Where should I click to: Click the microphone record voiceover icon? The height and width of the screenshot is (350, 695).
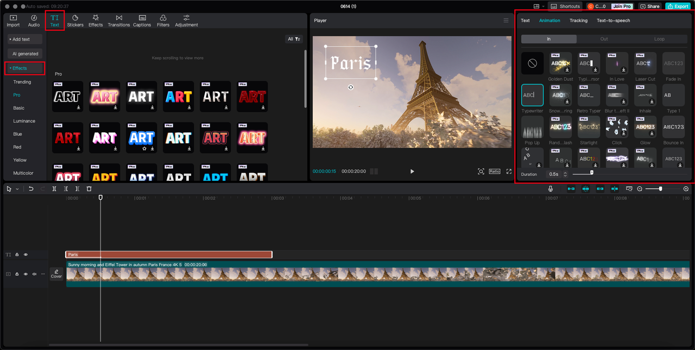click(x=551, y=189)
